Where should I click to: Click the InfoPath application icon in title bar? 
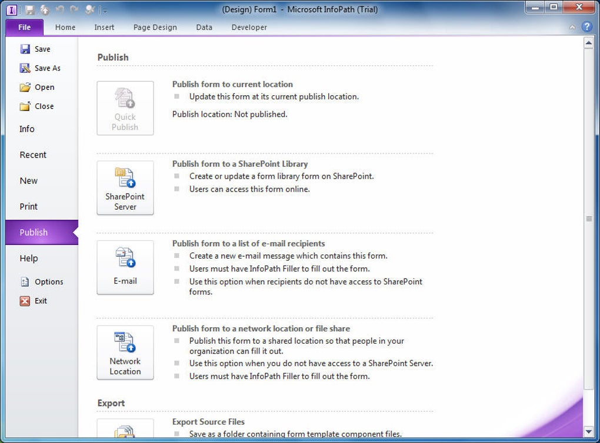[12, 9]
